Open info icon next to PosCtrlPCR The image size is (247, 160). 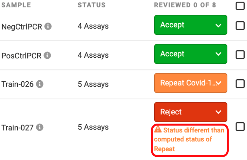[x=47, y=55]
